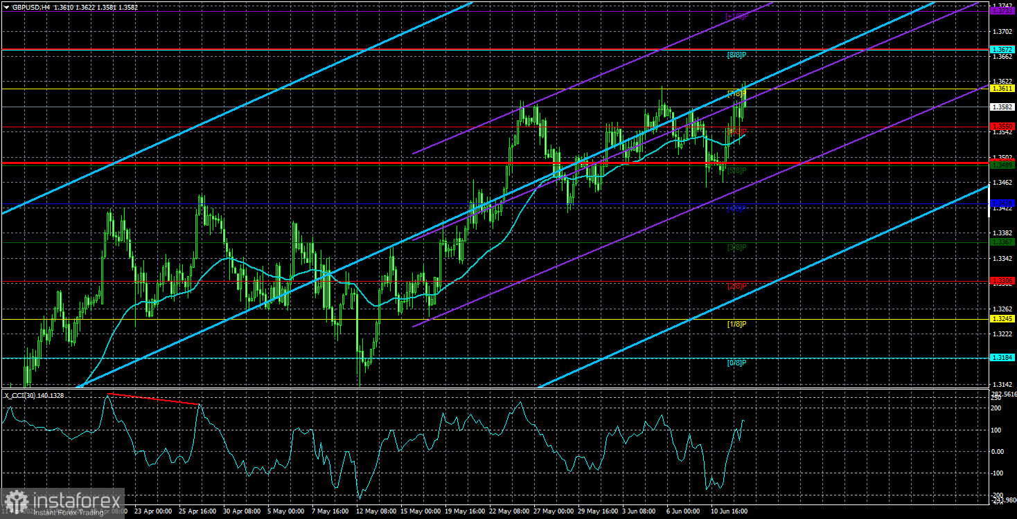Click the [+1/8]P Murray level label
The image size is (1017, 519).
736,16
